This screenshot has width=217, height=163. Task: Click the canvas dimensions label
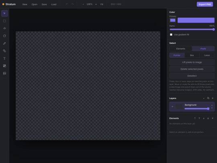tap(116, 4)
